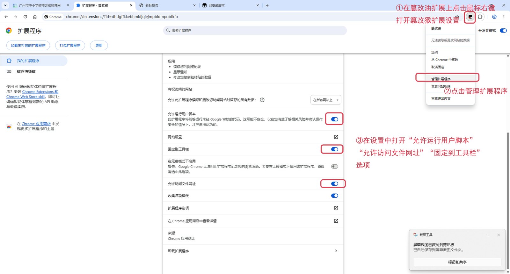Click the browser forward arrow
The height and width of the screenshot is (274, 510).
[x=16, y=17]
